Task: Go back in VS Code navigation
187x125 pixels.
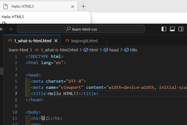Action: [2, 29]
